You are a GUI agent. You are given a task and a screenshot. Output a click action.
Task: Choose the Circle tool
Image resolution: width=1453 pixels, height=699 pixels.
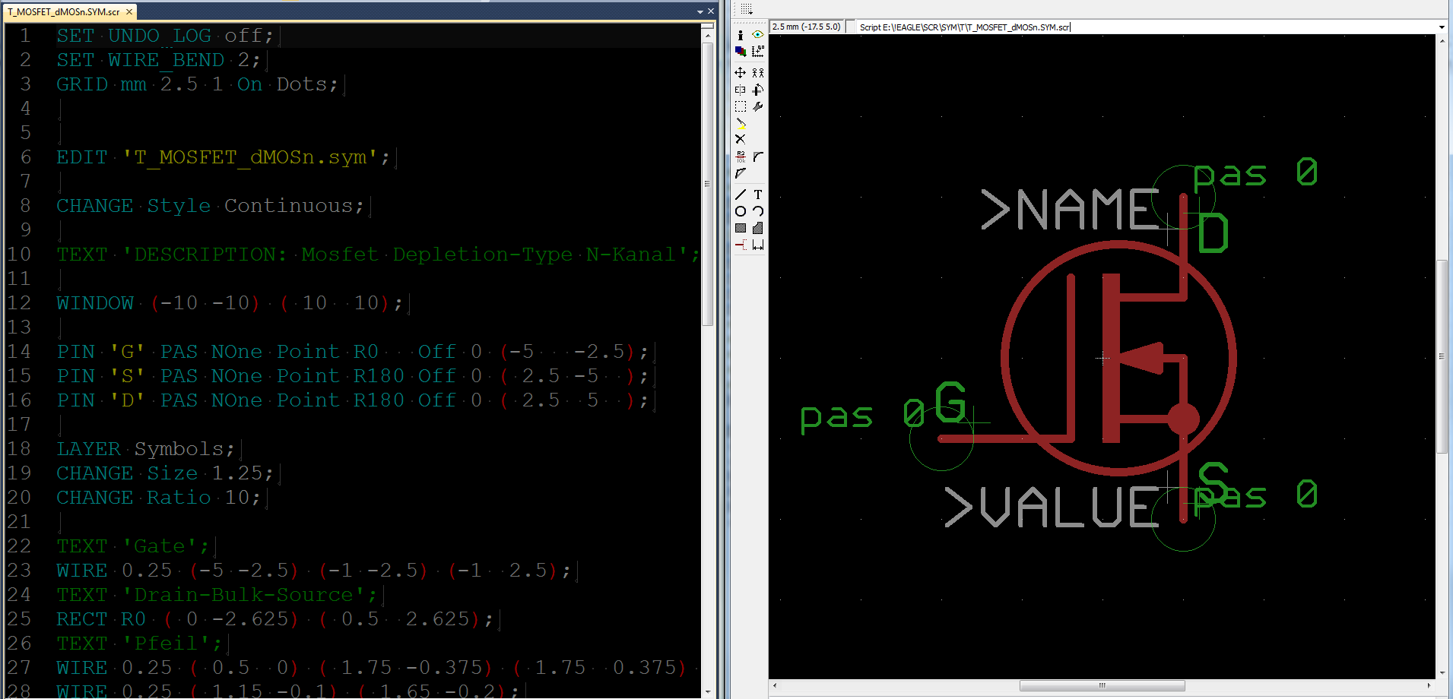[741, 211]
